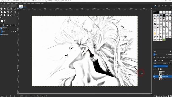Screen dimensions: 172x97
Task: Open the Edit menu
Action: pyautogui.click(x=4, y=3)
